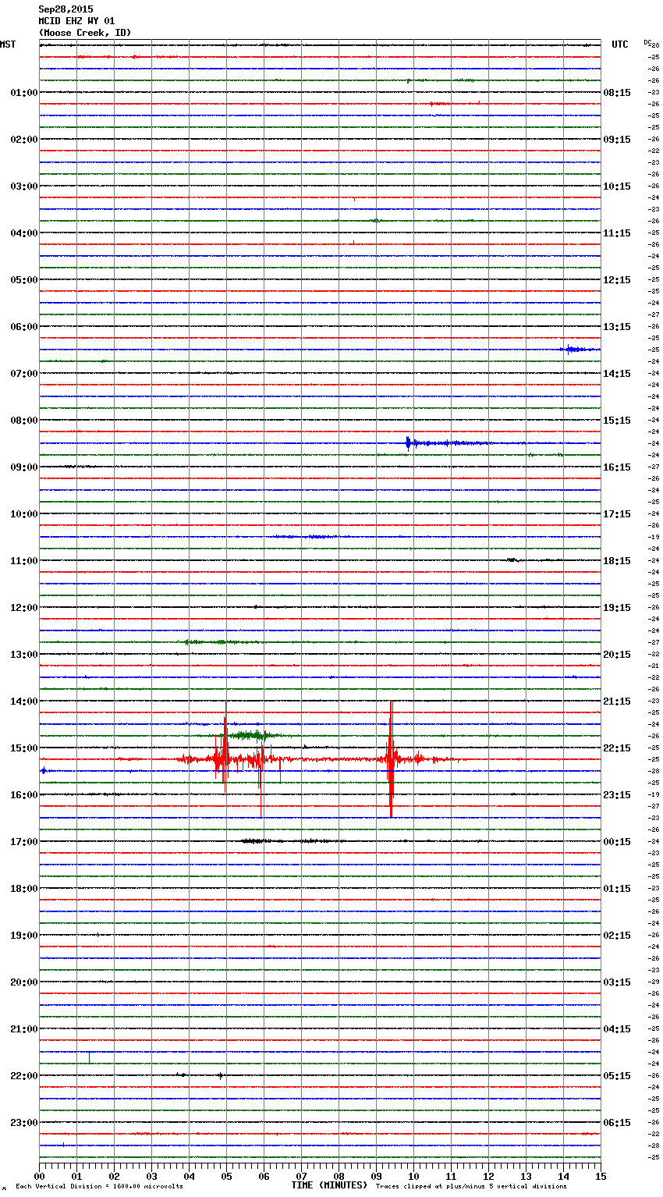Click the 11:15 UTC time label

617,233
